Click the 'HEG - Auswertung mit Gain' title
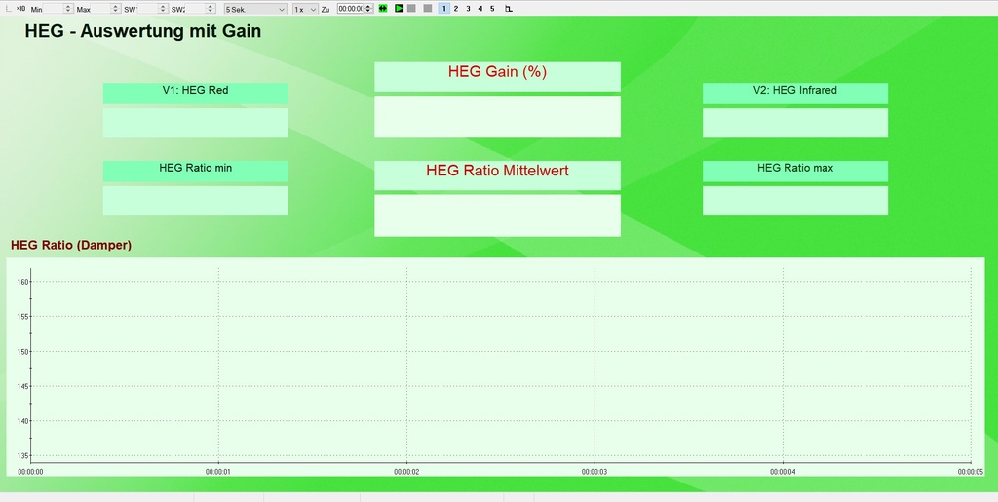 (x=143, y=31)
